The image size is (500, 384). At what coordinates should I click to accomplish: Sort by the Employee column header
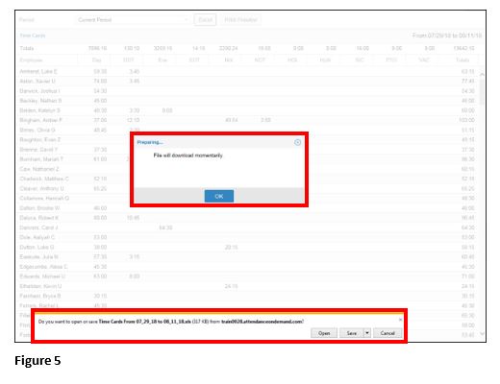(31, 60)
